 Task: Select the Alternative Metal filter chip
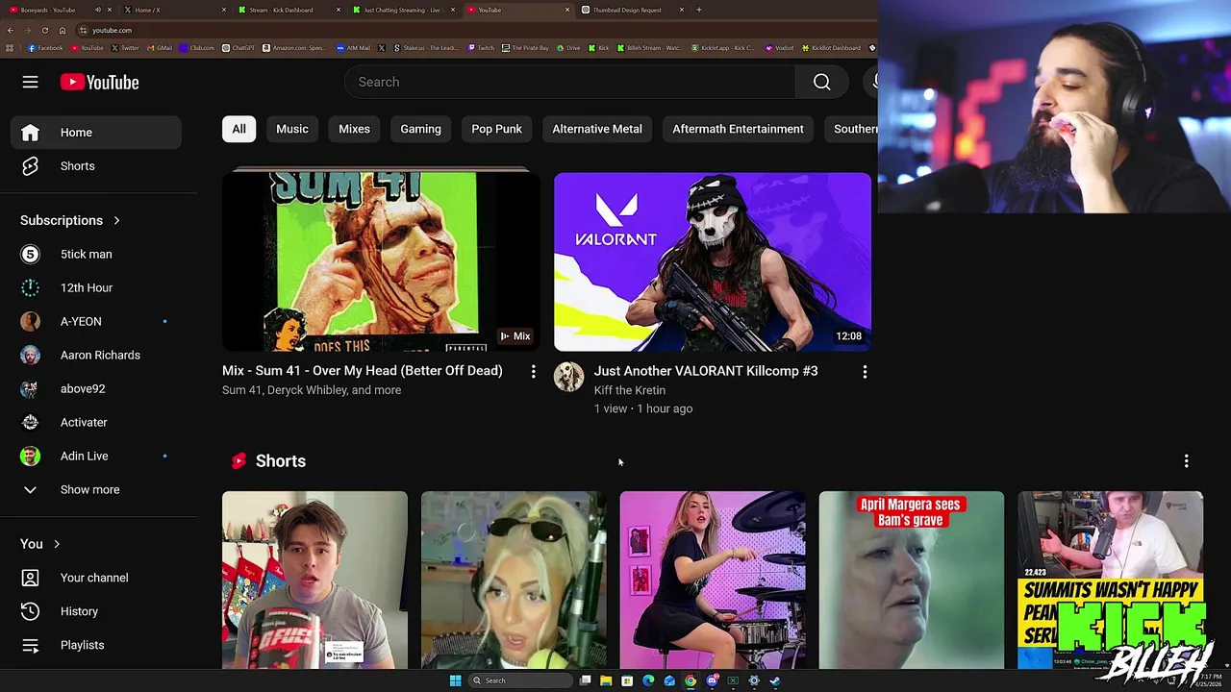597,129
